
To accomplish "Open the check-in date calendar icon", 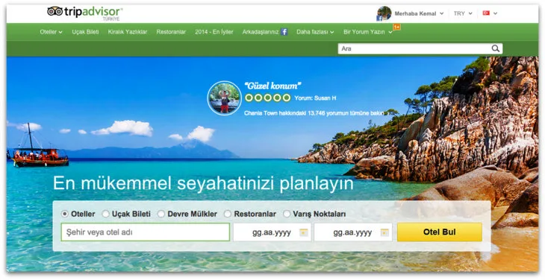I will 304,232.
